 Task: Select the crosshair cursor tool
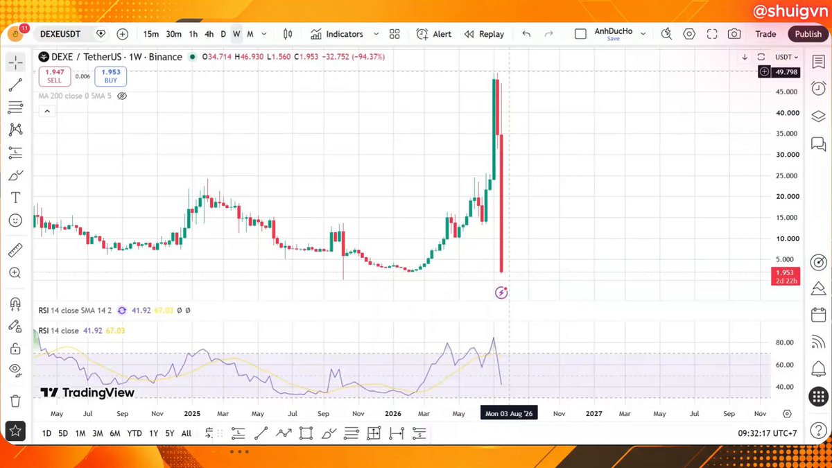coord(15,62)
